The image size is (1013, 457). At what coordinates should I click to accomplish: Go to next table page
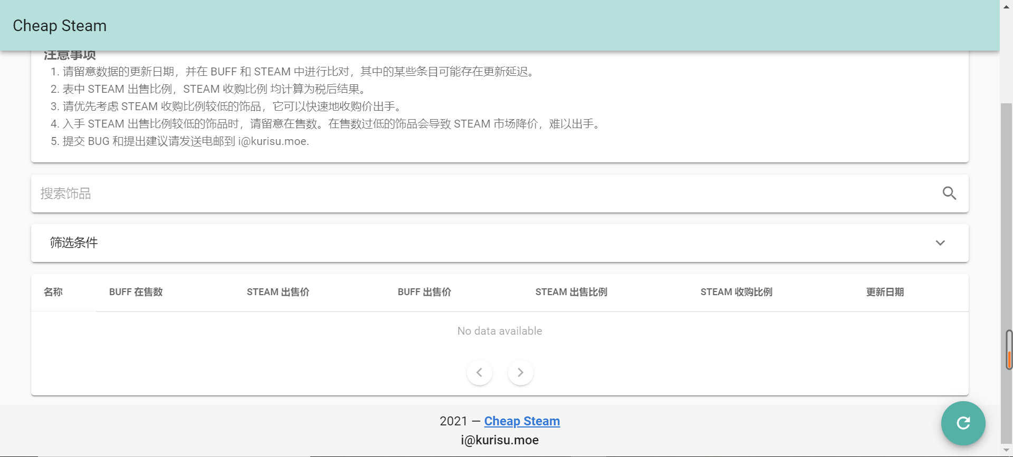coord(521,373)
